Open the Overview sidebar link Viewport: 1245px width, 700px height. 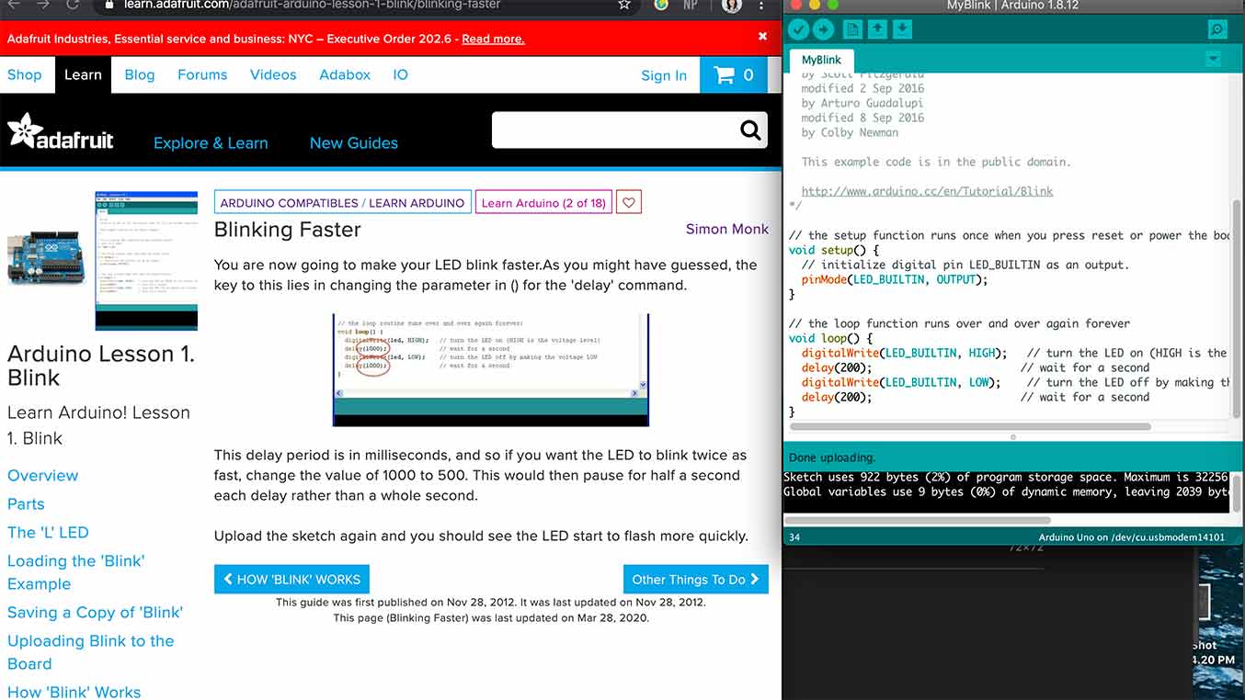[43, 476]
